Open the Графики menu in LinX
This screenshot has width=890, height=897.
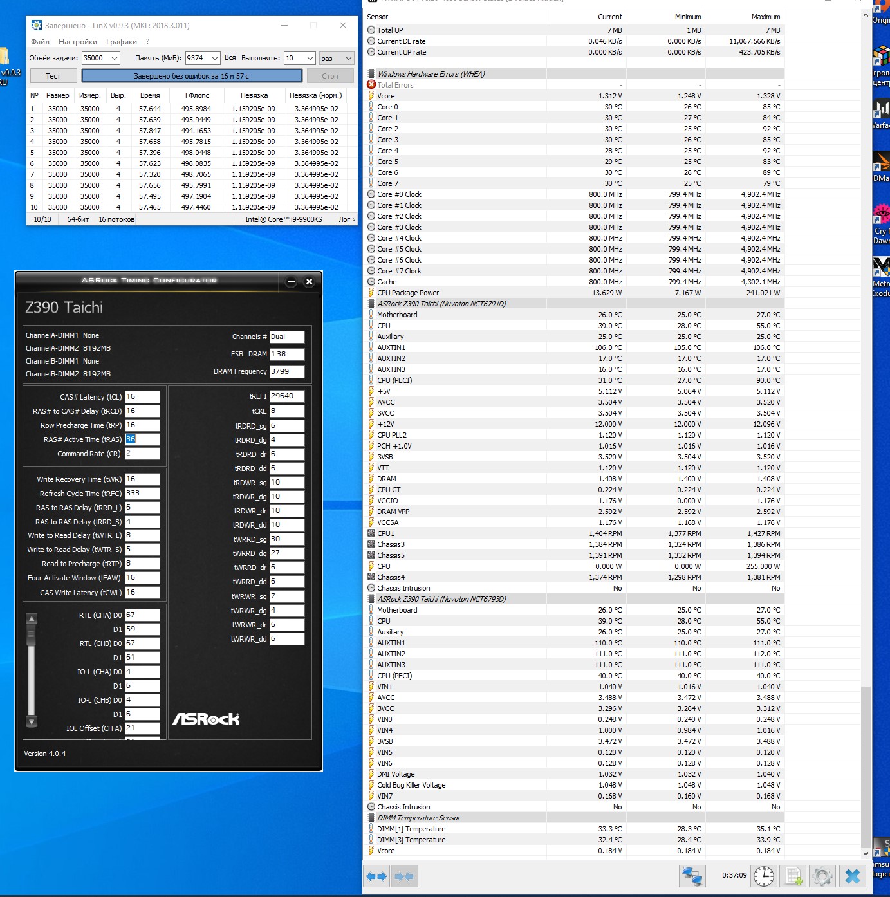point(122,42)
